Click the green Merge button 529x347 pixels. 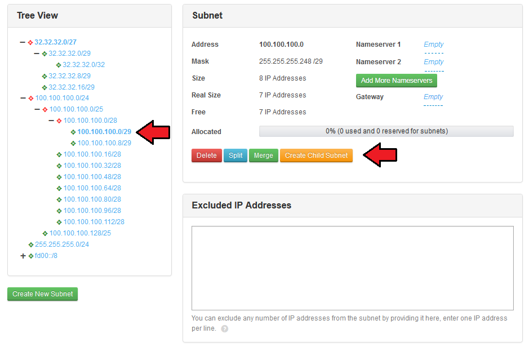pyautogui.click(x=264, y=155)
